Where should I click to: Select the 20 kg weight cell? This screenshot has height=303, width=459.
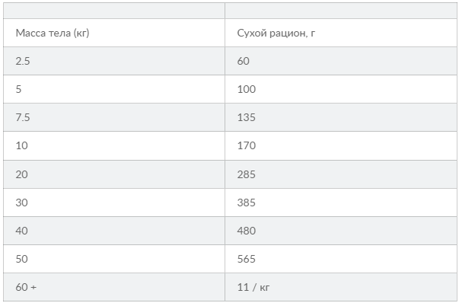[114, 174]
